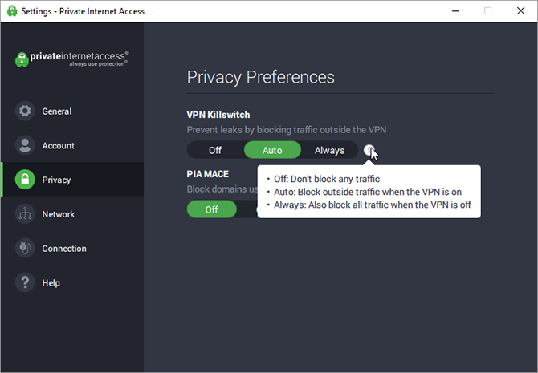Open the Privacy settings tab

[x=72, y=180]
